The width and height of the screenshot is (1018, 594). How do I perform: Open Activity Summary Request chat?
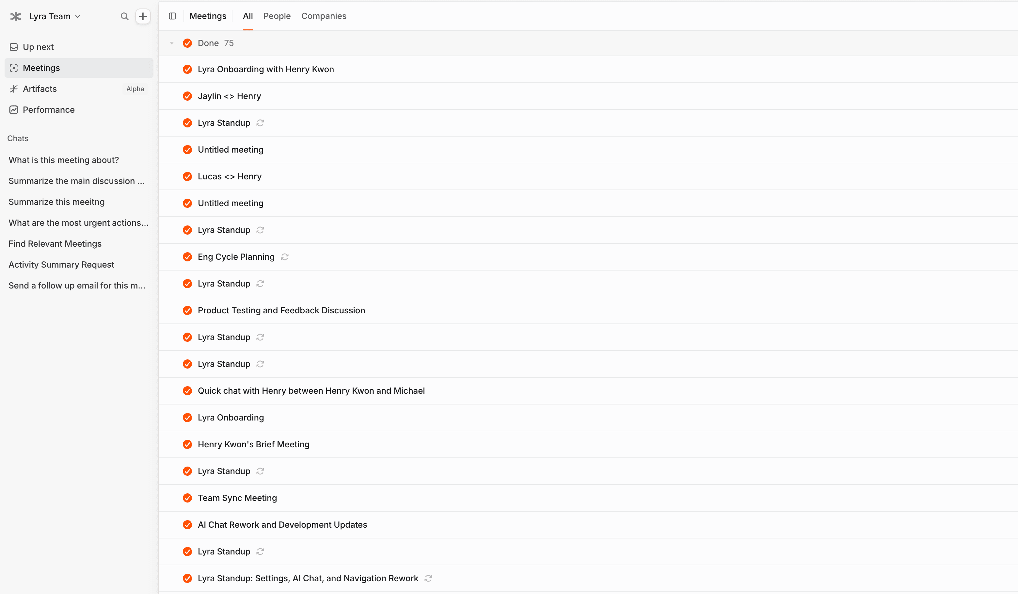(x=61, y=264)
